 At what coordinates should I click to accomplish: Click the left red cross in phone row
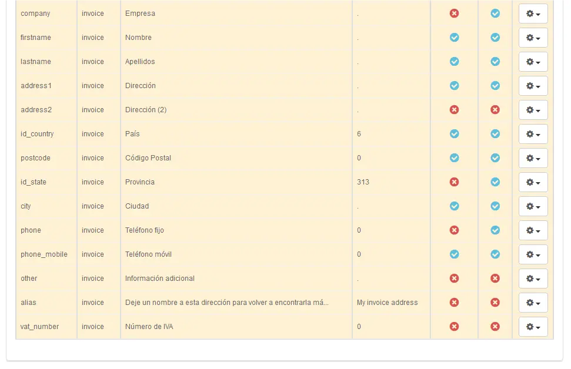(454, 230)
